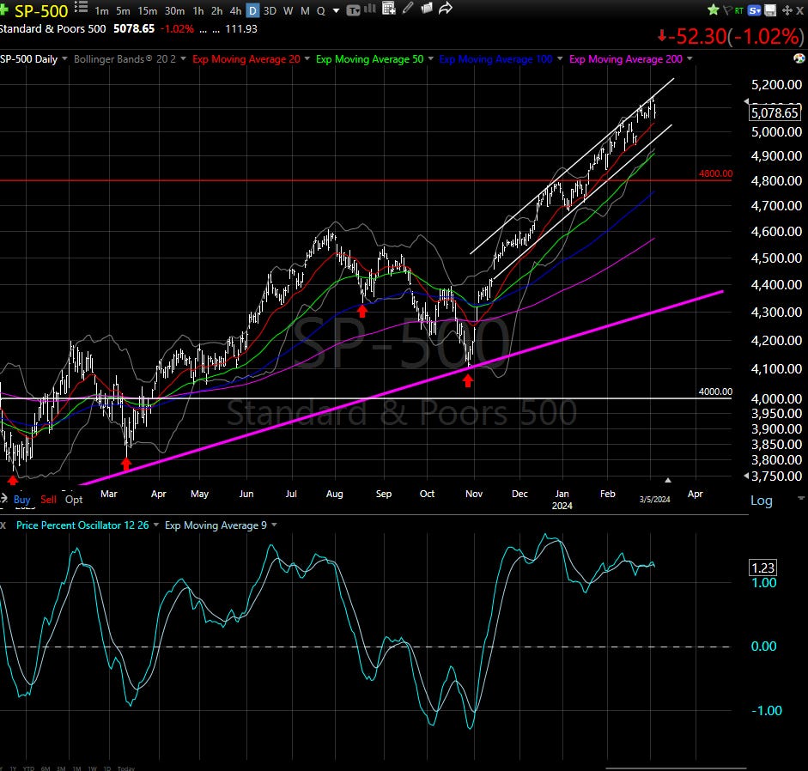Close the oscillator pane with its x
The width and height of the screenshot is (808, 771).
point(3,525)
